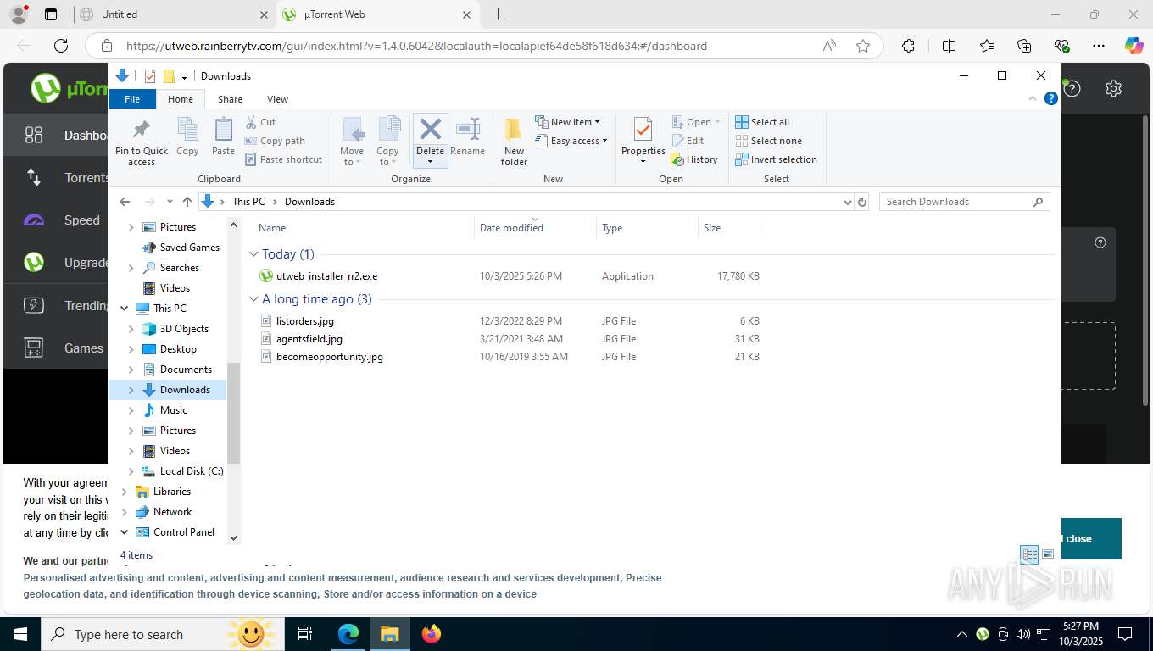Click the Paste ribbon icon

point(223,130)
